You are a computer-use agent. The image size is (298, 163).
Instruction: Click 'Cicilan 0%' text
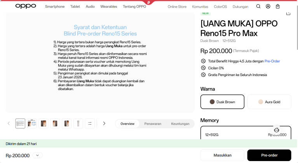pyautogui.click(x=216, y=68)
